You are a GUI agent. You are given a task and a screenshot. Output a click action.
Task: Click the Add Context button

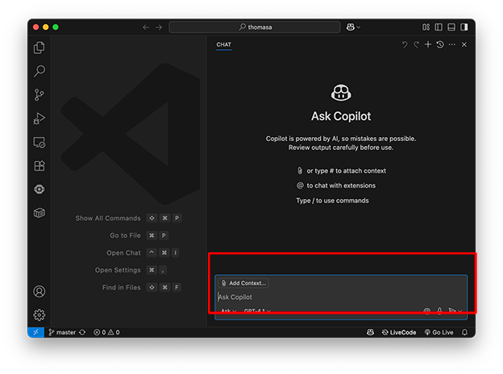tap(243, 283)
